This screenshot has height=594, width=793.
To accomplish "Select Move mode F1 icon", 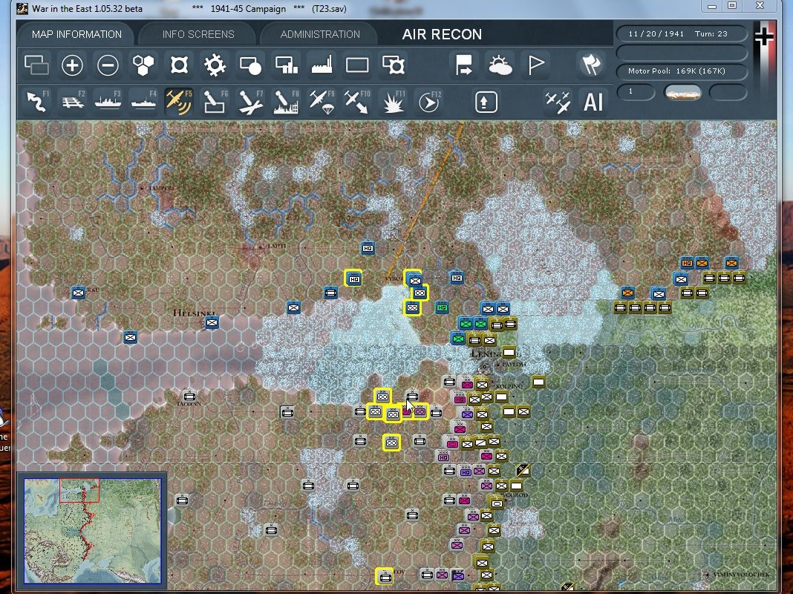I will pos(36,102).
